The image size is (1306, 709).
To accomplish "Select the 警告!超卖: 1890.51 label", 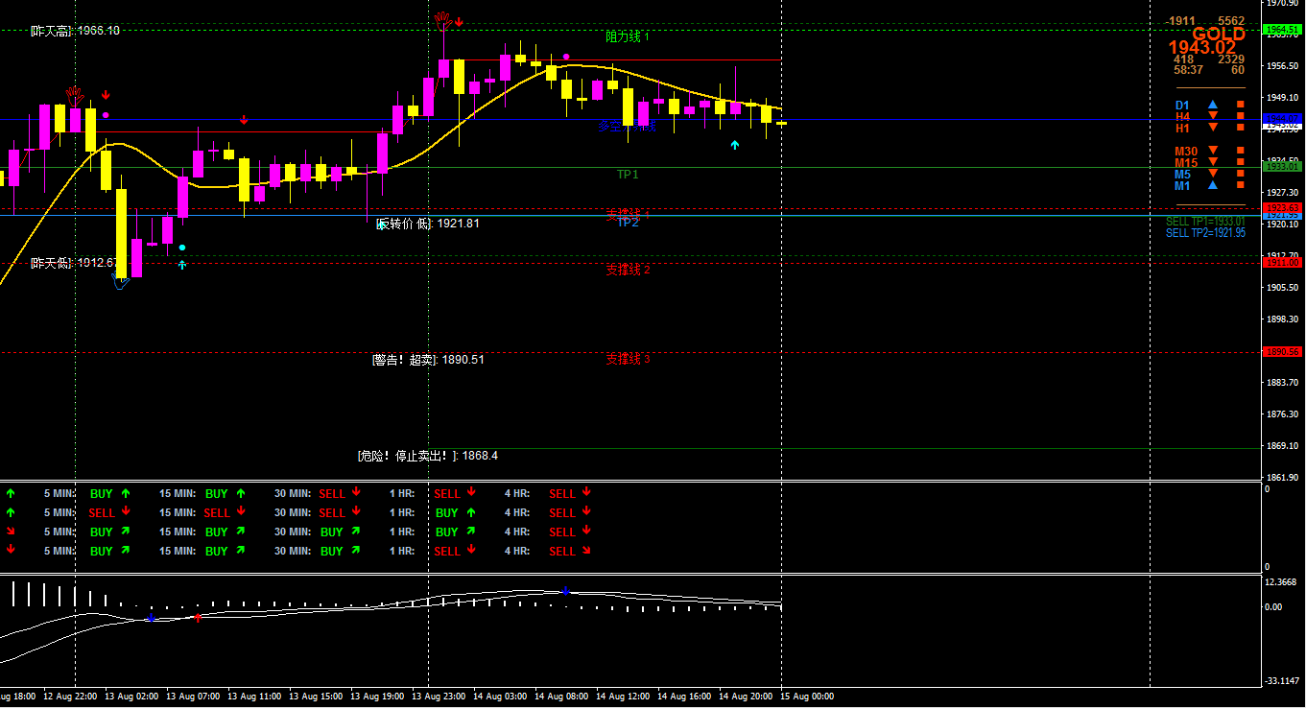I will 428,360.
